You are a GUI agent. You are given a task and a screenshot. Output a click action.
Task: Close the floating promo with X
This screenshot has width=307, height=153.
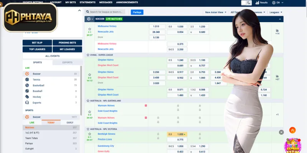point(281,132)
